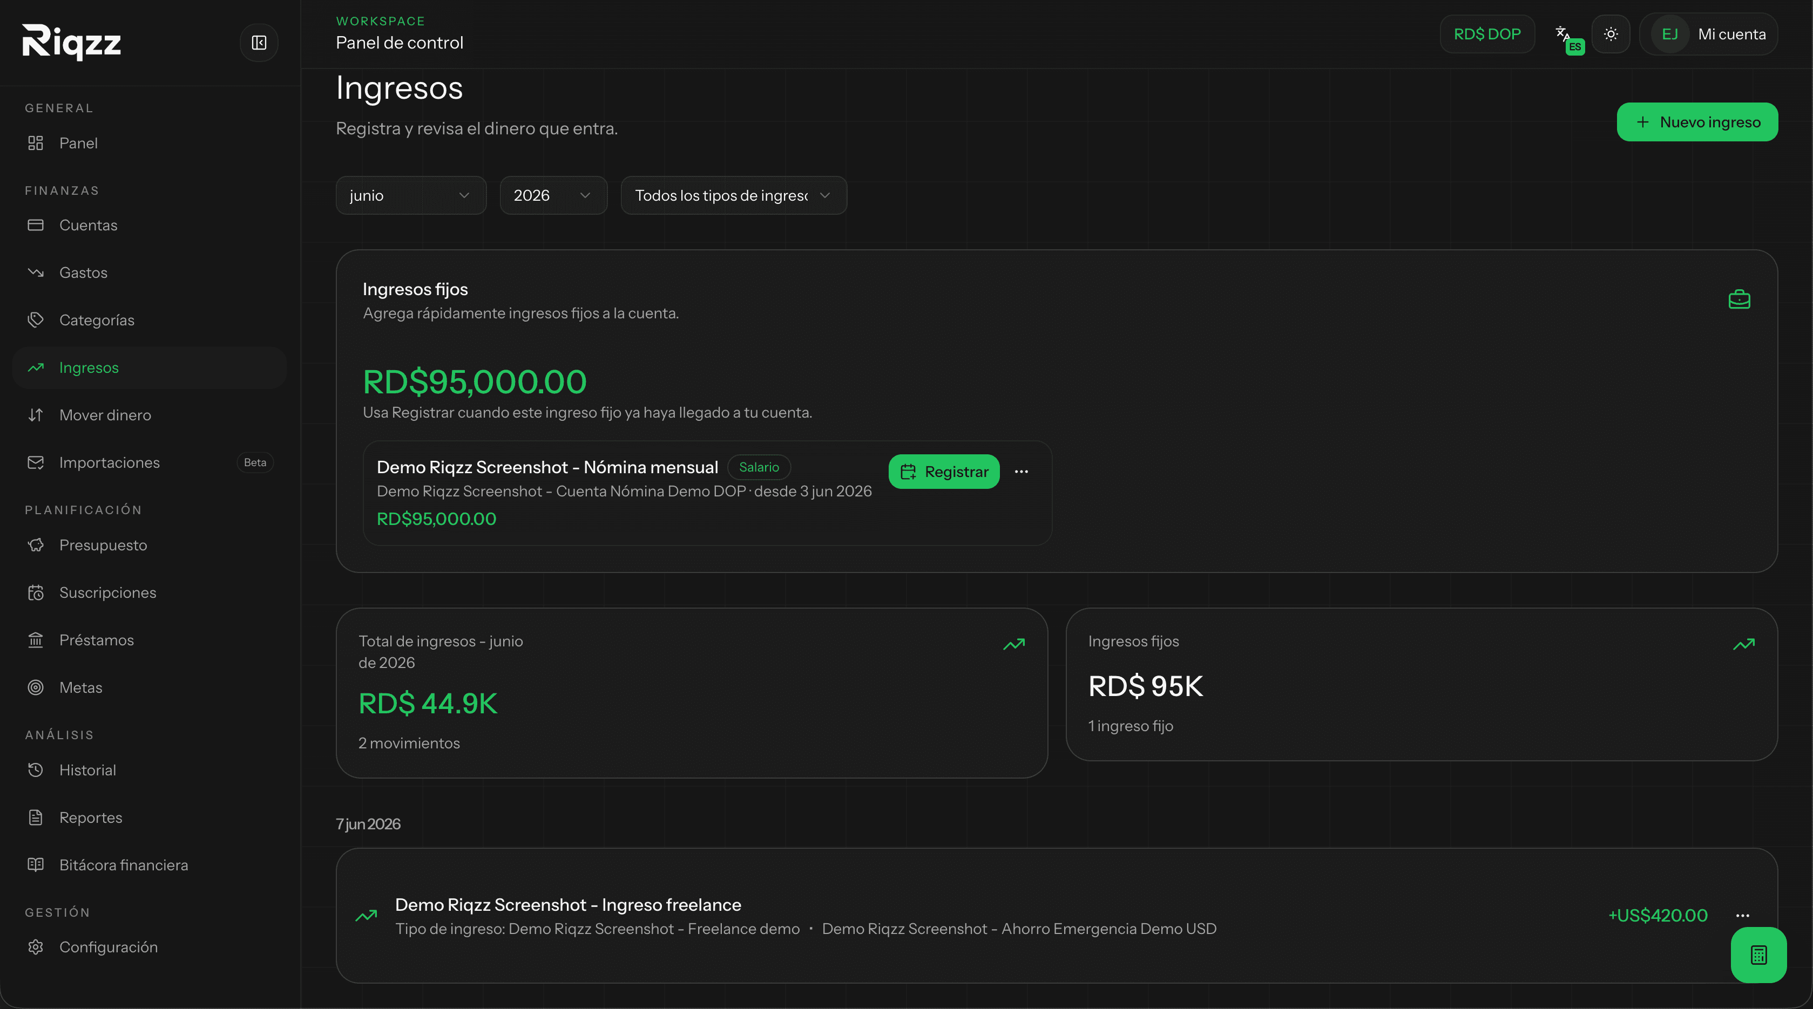Open Préstamos page
Viewport: 1813px width, 1009px height.
[x=149, y=640]
